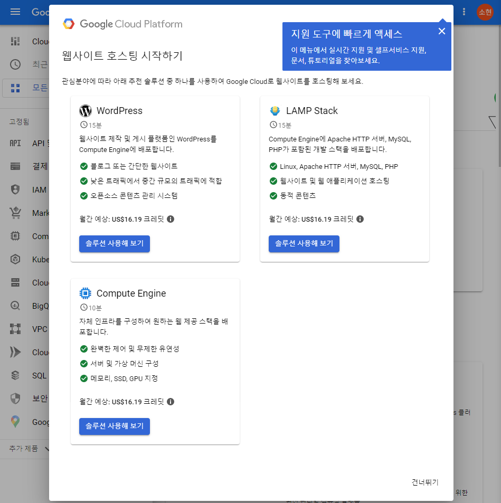This screenshot has height=503, width=501.
Task: Click the vertical three-dot more menu
Action: coord(464,12)
